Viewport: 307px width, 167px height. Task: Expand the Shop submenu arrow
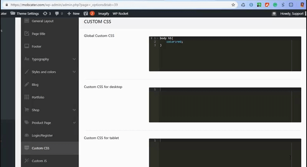click(74, 110)
